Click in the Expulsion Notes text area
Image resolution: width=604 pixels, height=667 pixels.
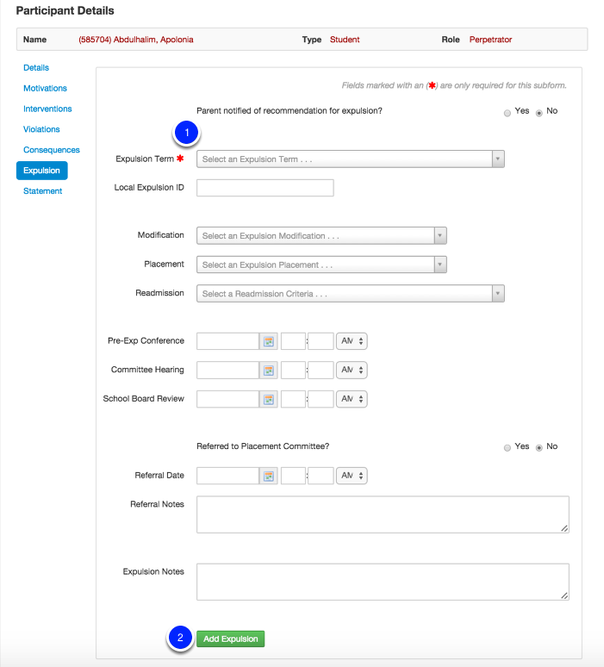click(x=383, y=582)
